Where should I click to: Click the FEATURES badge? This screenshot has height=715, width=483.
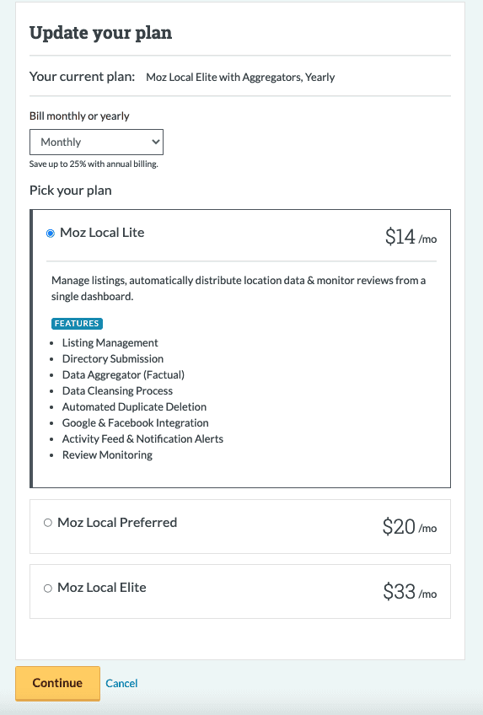click(x=77, y=323)
